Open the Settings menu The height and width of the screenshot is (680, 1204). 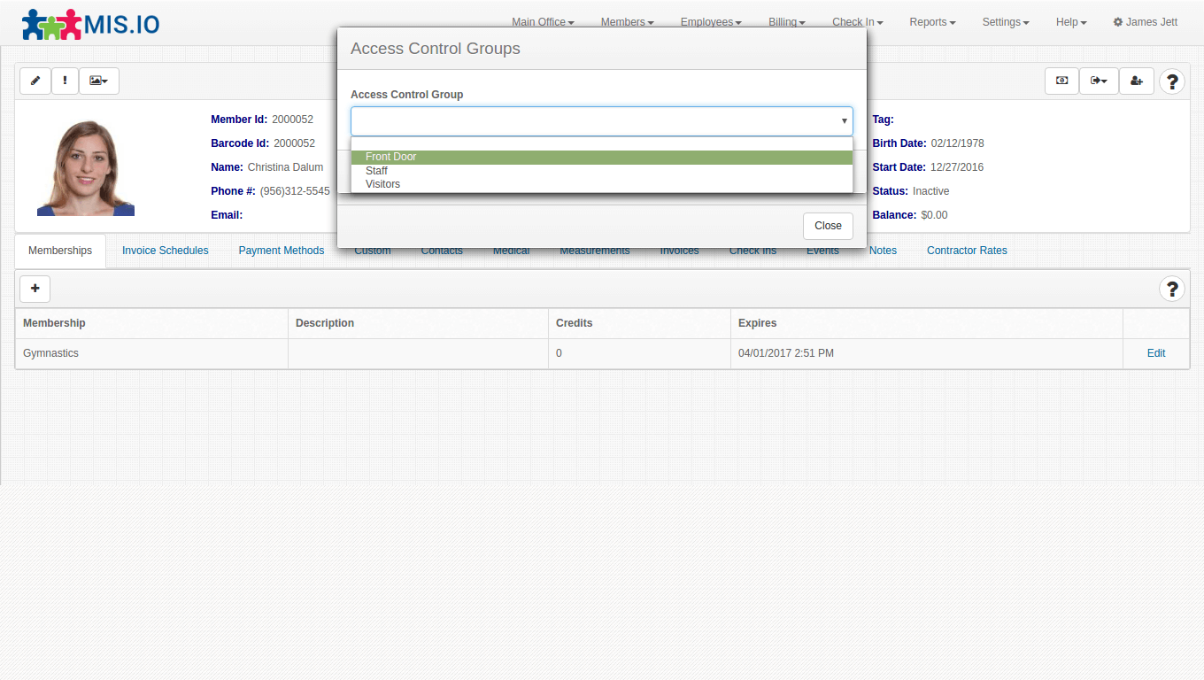(1005, 22)
